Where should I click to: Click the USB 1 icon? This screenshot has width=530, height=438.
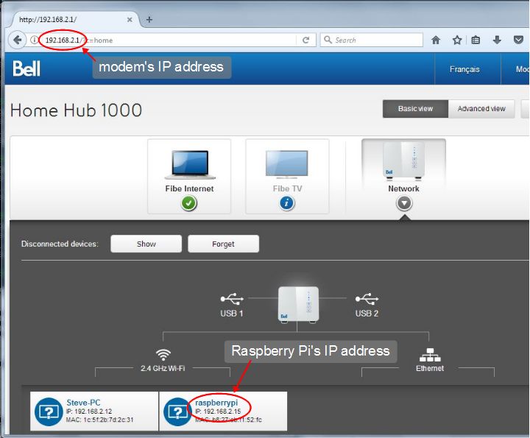232,299
